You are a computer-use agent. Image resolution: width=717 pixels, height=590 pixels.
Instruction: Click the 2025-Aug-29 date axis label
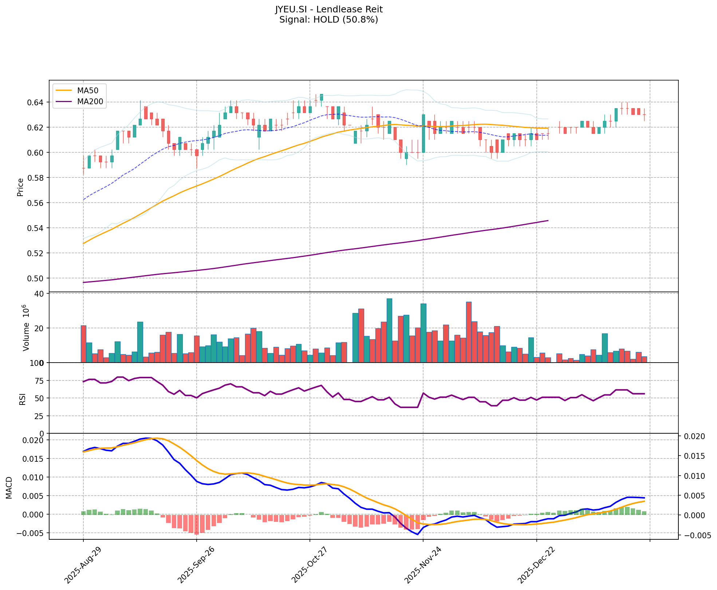[x=82, y=564]
